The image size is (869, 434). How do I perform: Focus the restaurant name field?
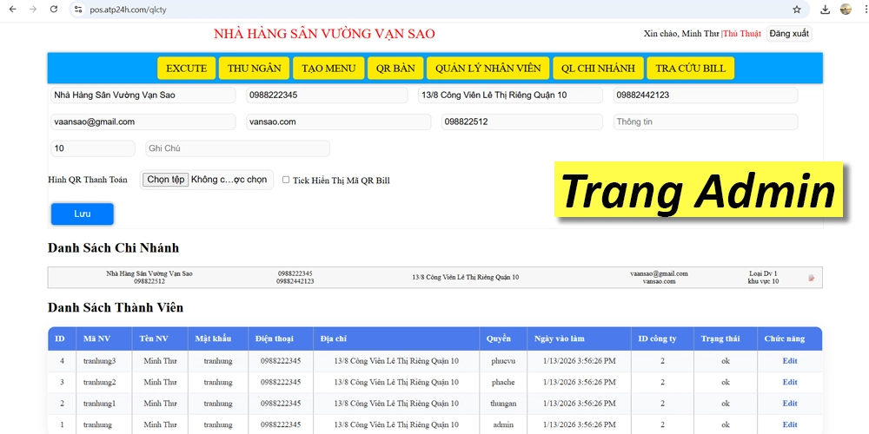point(143,95)
